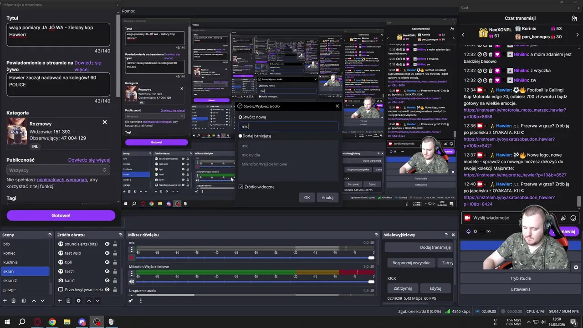Open chat community users icon

coord(574,18)
